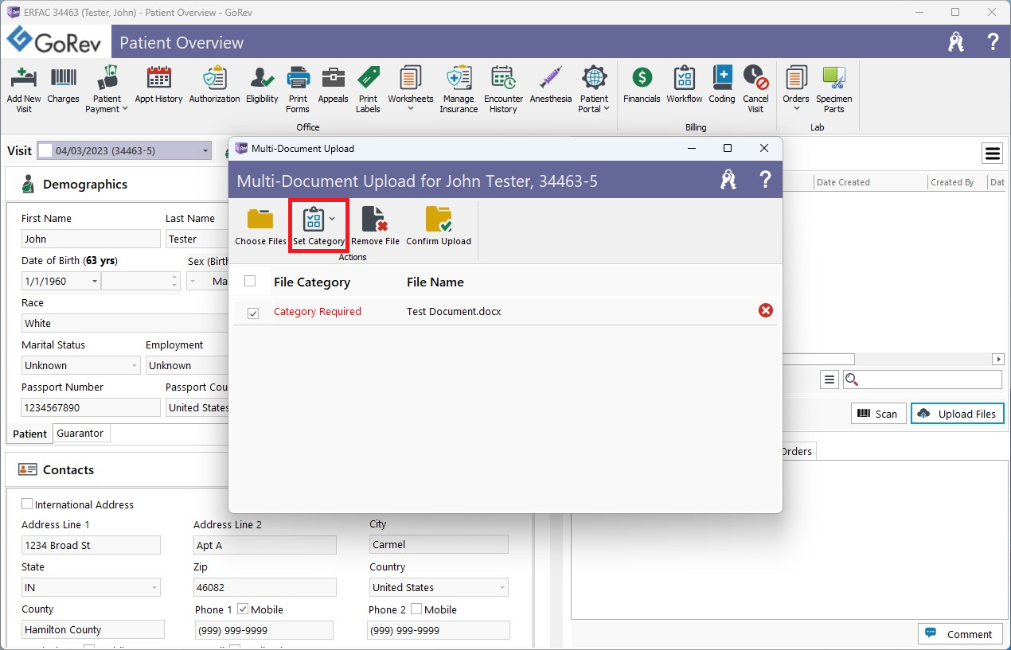
Task: Open Anesthesia syringe icon
Action: point(550,78)
